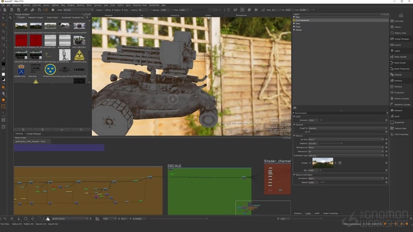Switch to the Smart Mask tab

pos(52,17)
